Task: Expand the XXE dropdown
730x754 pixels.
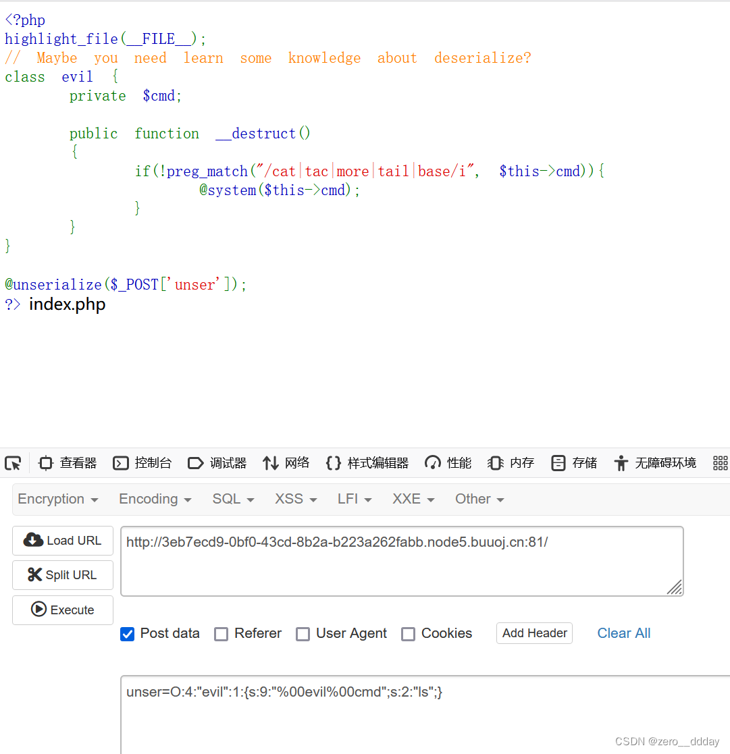Action: coord(413,499)
